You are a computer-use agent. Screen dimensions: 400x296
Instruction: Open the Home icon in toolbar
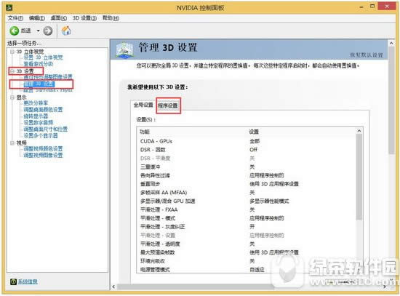66,31
